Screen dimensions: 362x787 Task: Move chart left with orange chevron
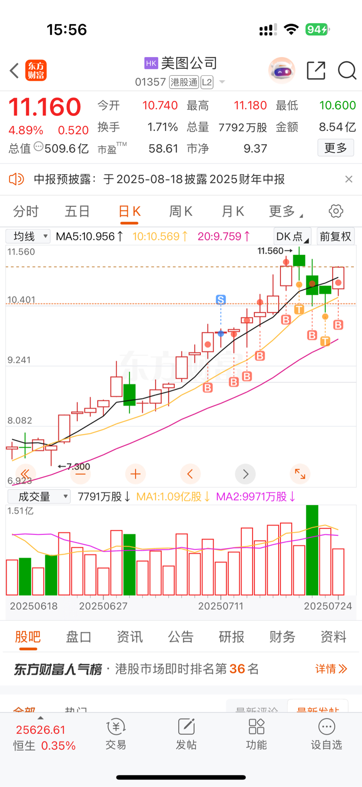[190, 474]
